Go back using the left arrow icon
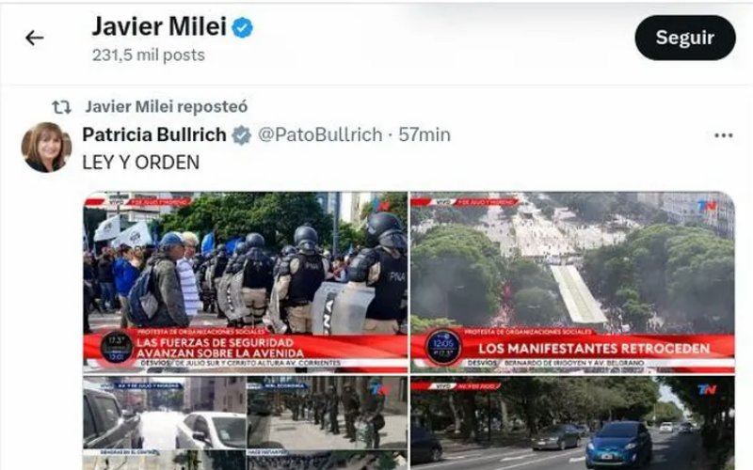Image resolution: width=753 pixels, height=470 pixels. (35, 38)
